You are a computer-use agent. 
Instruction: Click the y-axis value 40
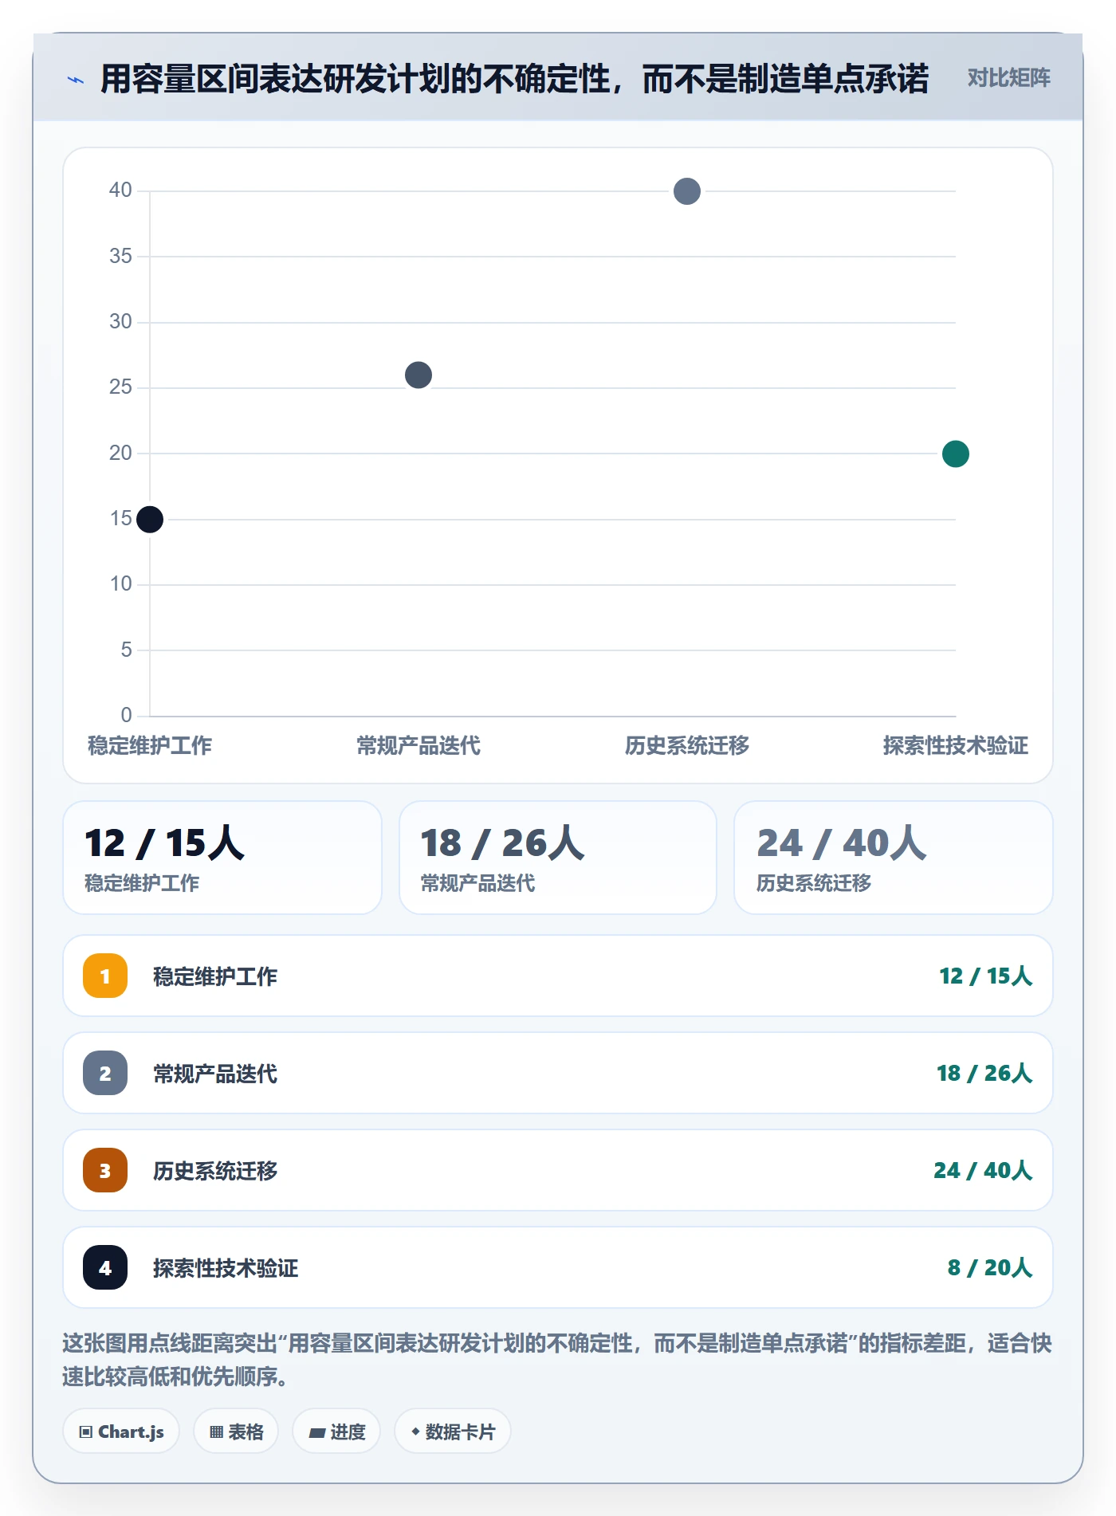point(120,190)
